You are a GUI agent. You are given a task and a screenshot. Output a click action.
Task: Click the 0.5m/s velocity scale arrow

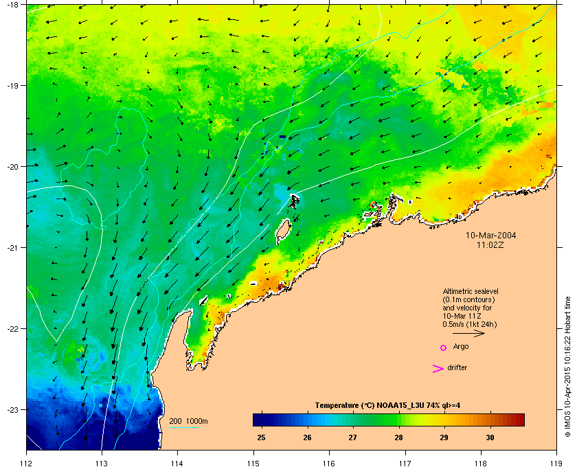point(468,334)
